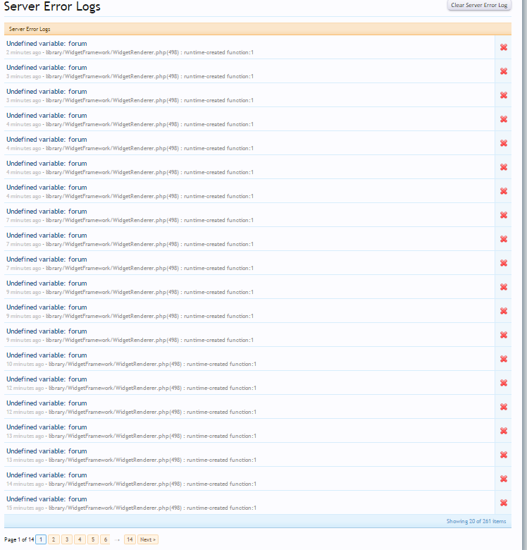Screen dimensions: 527x550
Task: Select current page 1 in pagination
Action: [41, 539]
